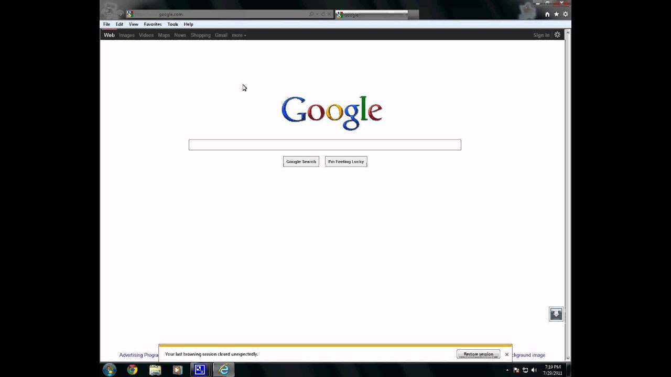The height and width of the screenshot is (377, 671).
Task: Click the IE Forward navigation button
Action: coord(121,14)
